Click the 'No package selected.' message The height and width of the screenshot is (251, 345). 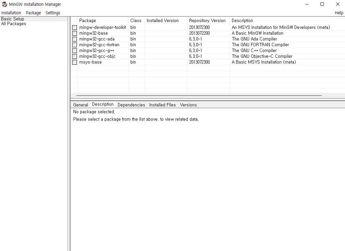(x=94, y=112)
